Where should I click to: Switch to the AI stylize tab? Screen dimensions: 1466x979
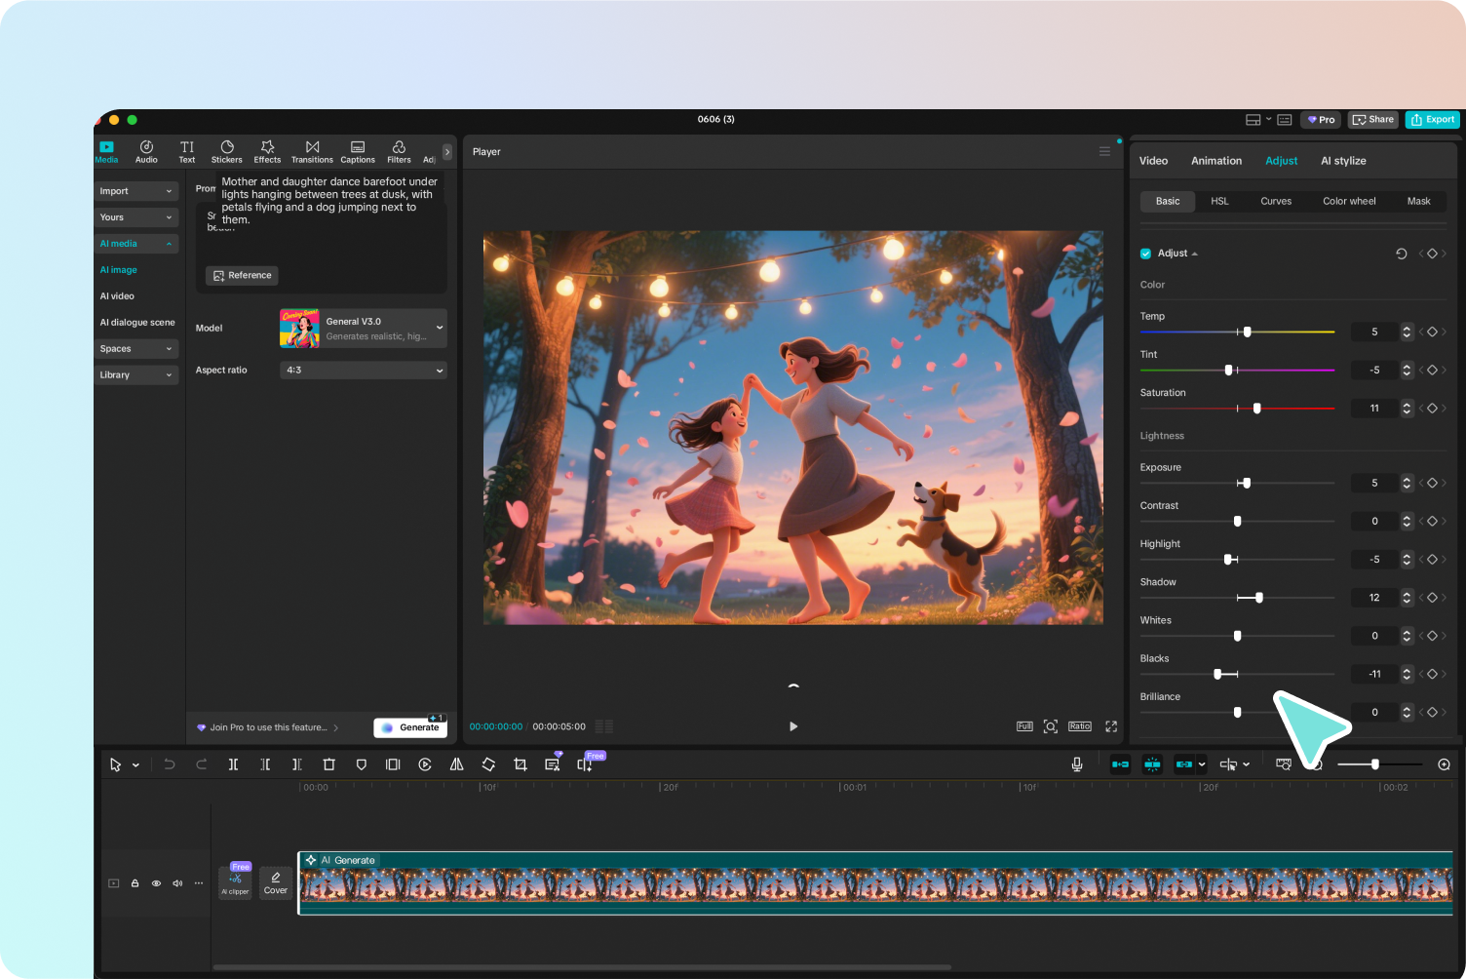point(1343,161)
